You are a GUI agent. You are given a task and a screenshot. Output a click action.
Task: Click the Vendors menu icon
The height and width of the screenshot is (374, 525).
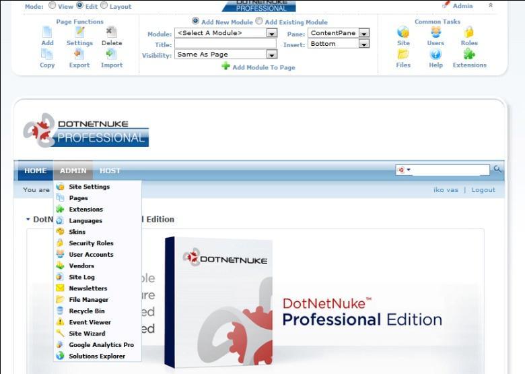click(x=61, y=266)
